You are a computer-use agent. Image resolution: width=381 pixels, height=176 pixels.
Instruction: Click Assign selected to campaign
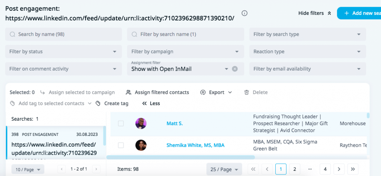(77, 92)
